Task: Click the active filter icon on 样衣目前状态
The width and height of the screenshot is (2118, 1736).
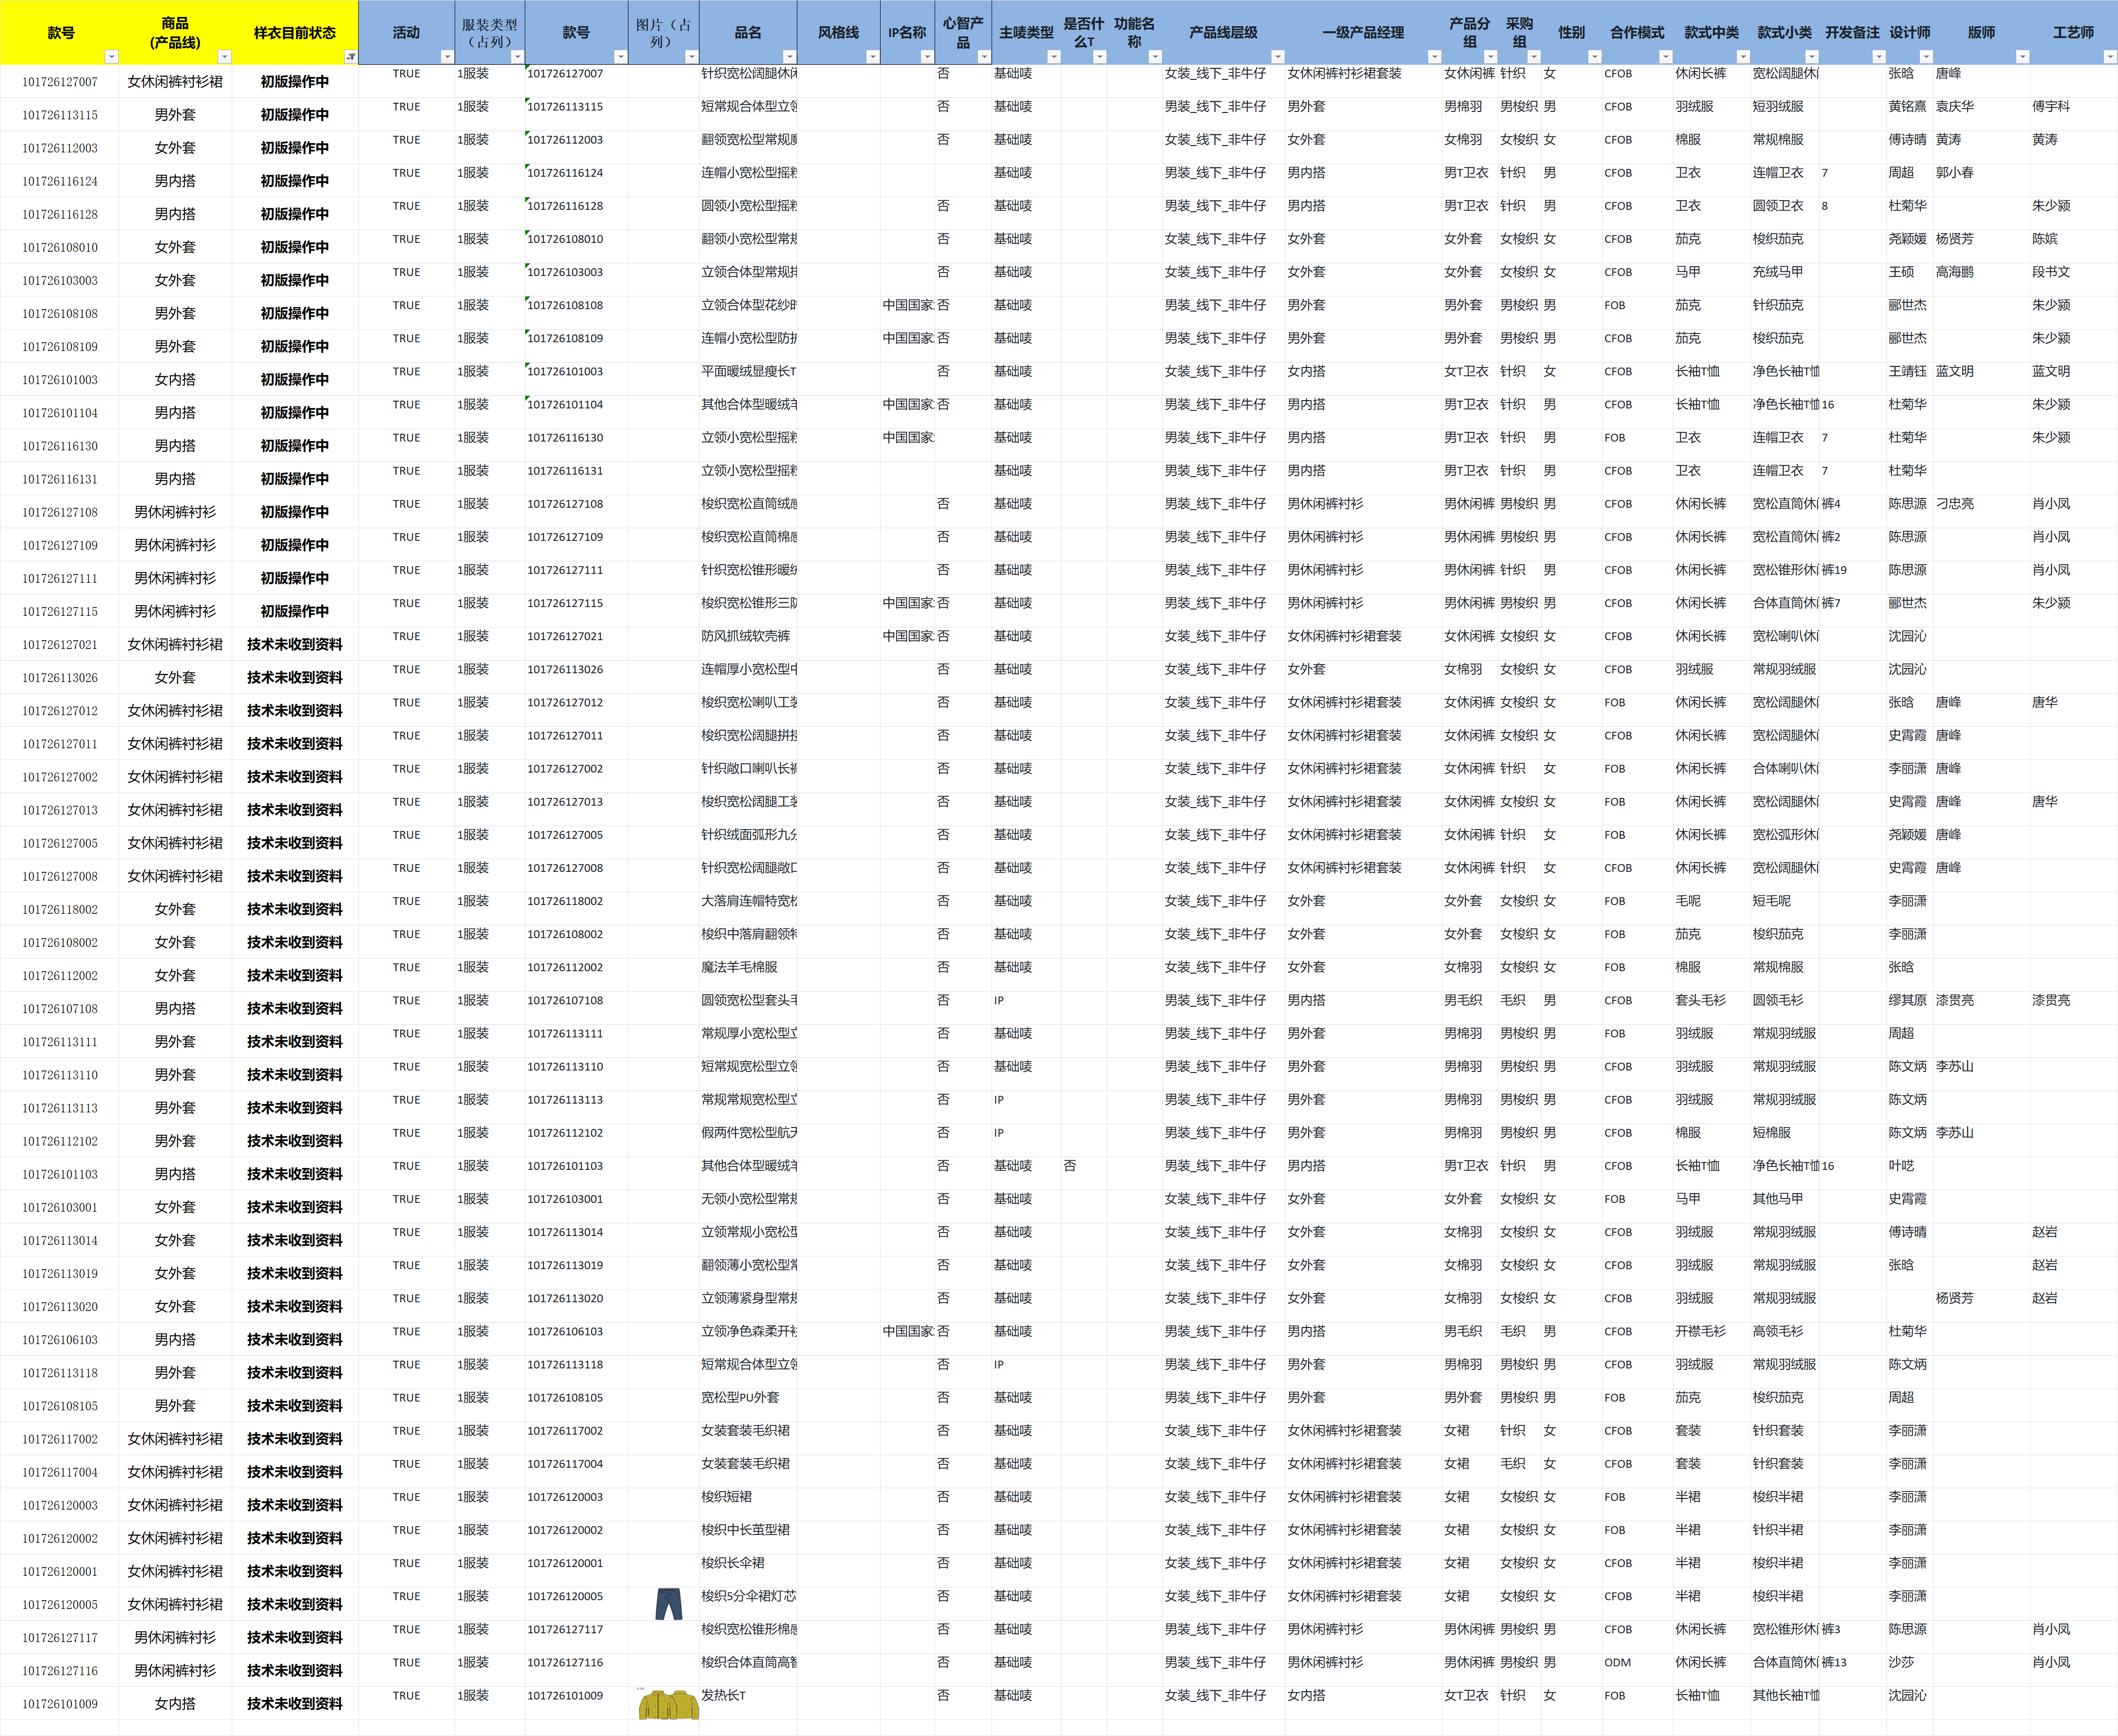Action: [350, 57]
